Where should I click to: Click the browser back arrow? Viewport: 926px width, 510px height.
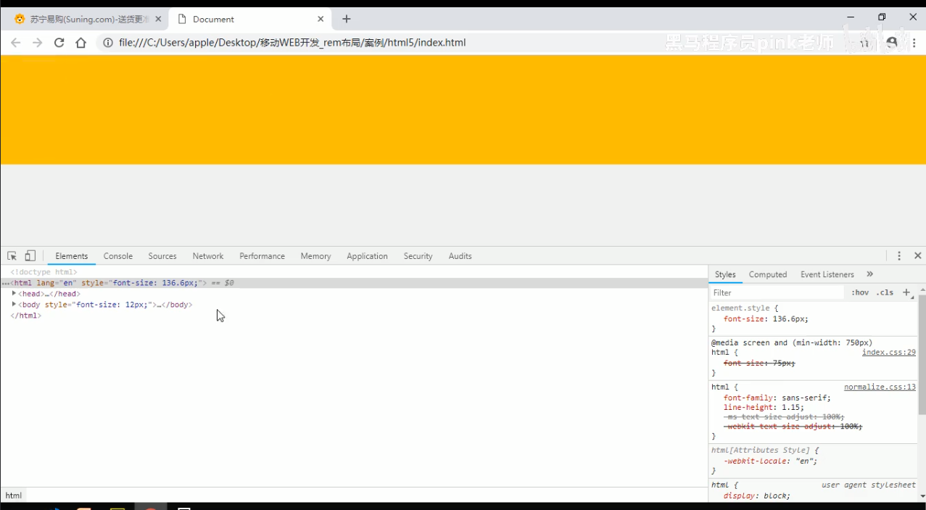tap(15, 43)
